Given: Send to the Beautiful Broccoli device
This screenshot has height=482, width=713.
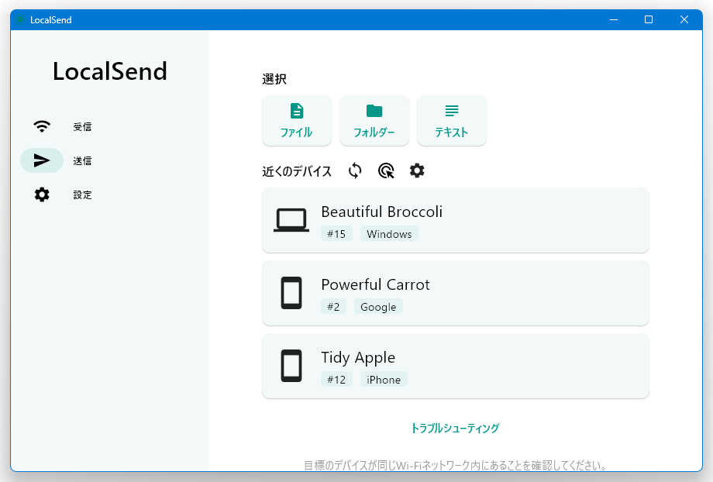Looking at the screenshot, I should [x=456, y=220].
